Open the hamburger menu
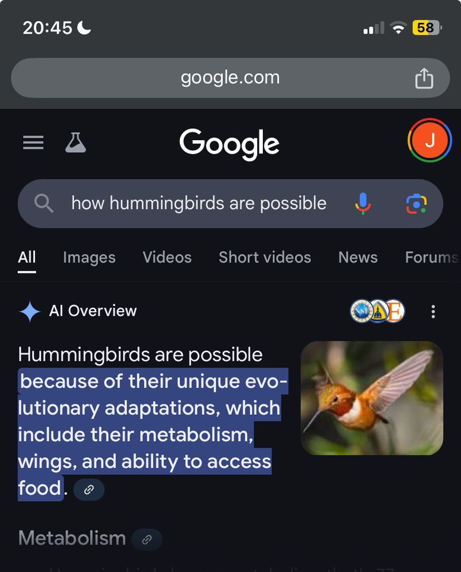Viewport: 461px width, 572px height. [x=33, y=142]
